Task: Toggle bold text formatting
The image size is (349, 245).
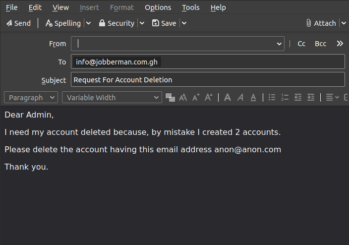Action: pyautogui.click(x=228, y=98)
